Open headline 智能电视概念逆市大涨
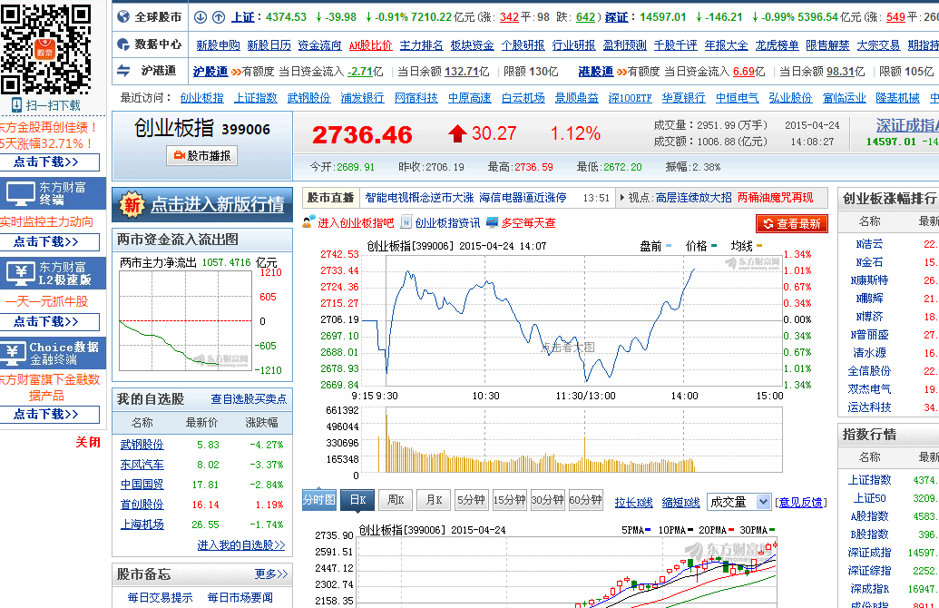 click(x=419, y=198)
